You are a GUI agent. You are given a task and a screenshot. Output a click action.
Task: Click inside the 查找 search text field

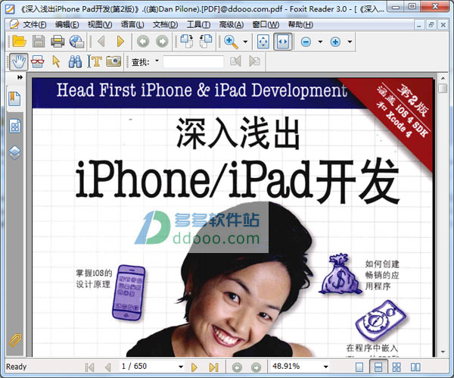click(194, 61)
